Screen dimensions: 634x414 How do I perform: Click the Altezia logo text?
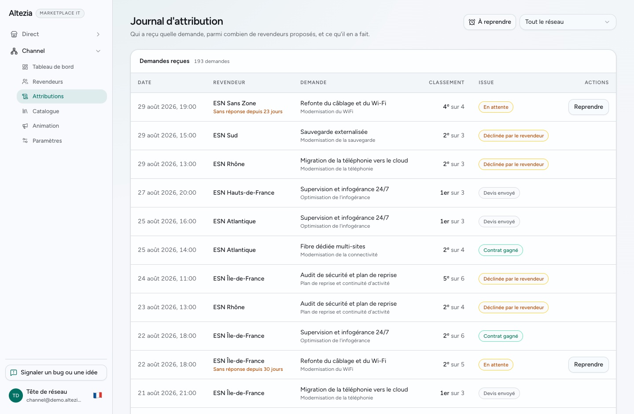(x=21, y=13)
